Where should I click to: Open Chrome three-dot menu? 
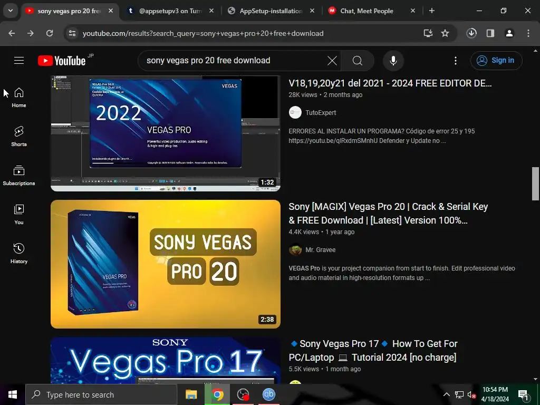point(528,33)
